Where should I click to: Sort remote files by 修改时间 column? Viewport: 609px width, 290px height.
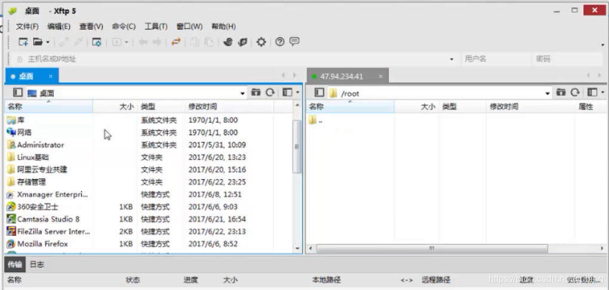(x=530, y=107)
